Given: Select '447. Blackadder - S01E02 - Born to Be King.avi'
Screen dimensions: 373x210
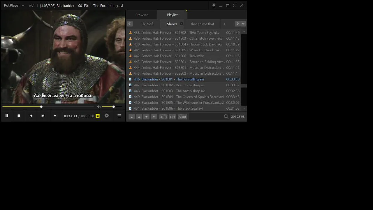Looking at the screenshot, I should 184,85.
